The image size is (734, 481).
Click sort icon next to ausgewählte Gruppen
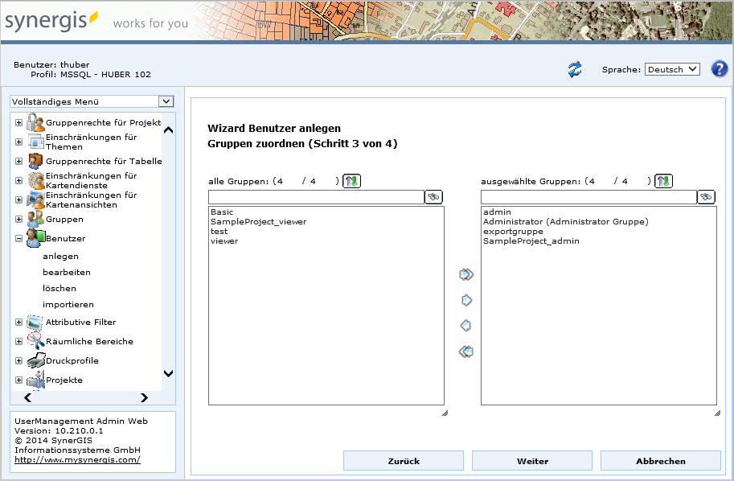[x=663, y=181]
